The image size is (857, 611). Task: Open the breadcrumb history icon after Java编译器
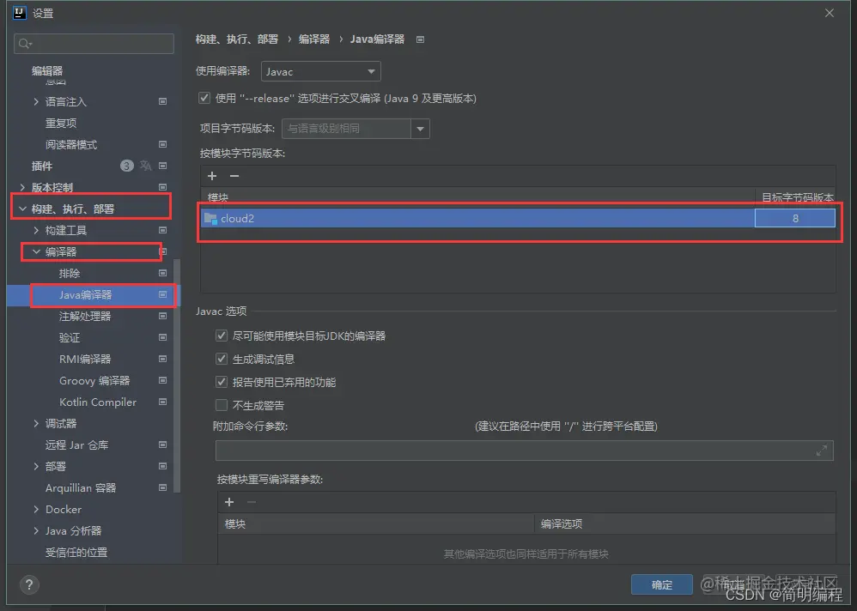pos(420,39)
